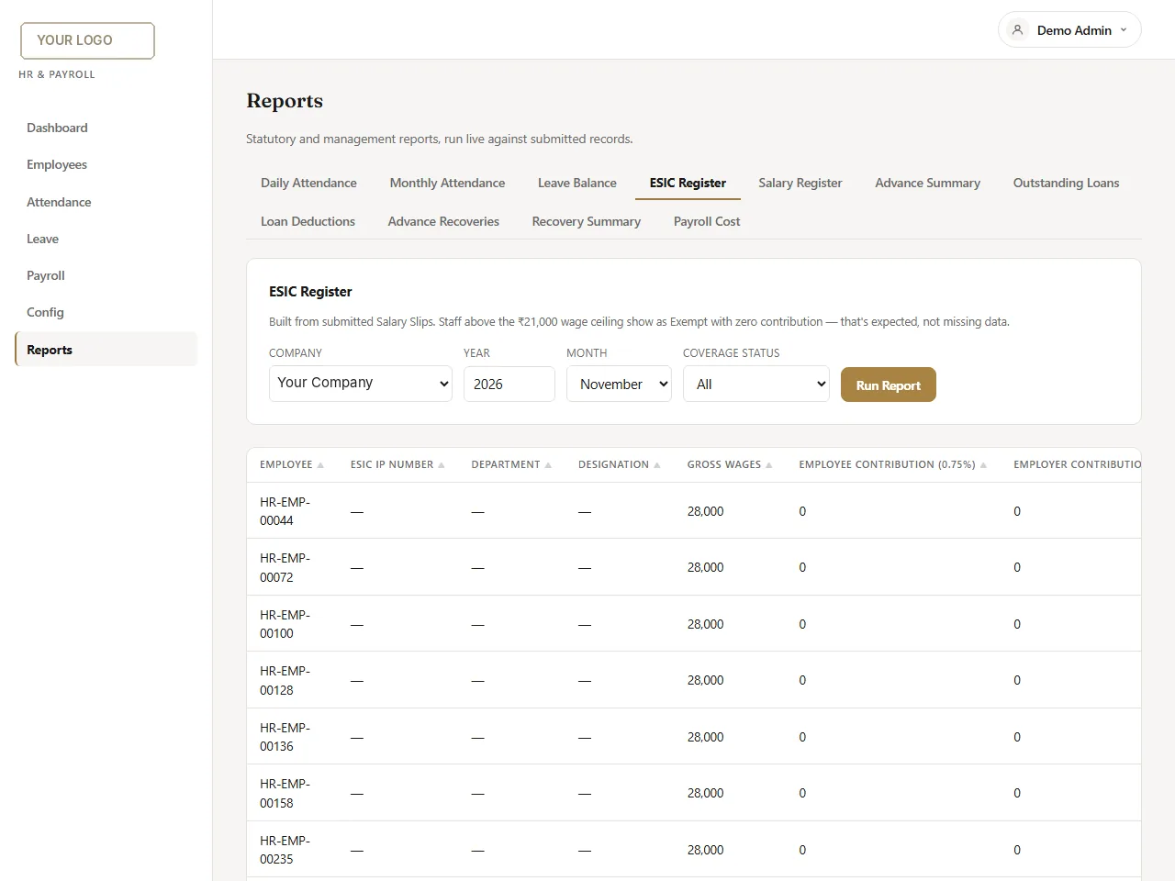Open the Leave Balance tab

(x=577, y=183)
